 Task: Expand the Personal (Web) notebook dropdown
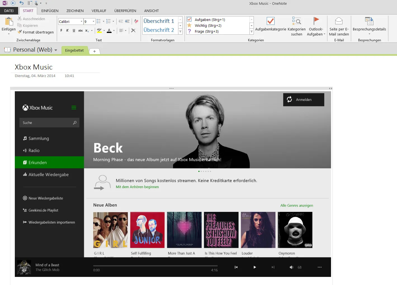pyautogui.click(x=56, y=50)
